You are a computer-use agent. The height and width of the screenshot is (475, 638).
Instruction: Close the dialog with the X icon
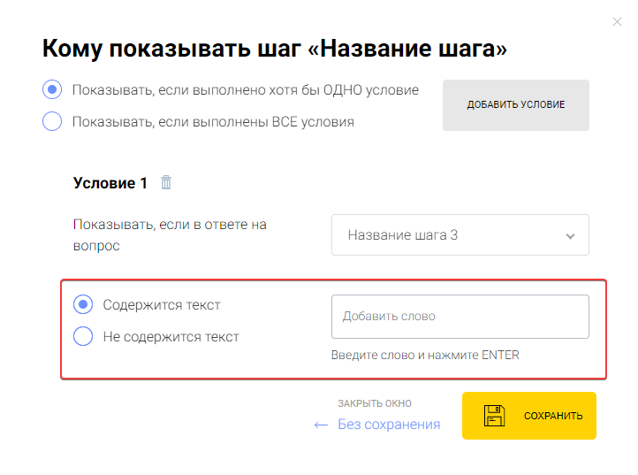617,22
